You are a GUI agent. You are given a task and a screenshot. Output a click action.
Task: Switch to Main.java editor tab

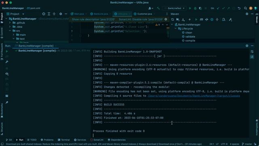tap(79, 14)
